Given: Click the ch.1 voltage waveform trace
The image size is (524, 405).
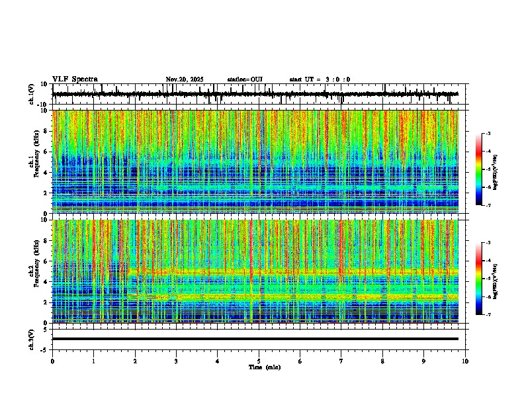Looking at the screenshot, I should [x=255, y=94].
